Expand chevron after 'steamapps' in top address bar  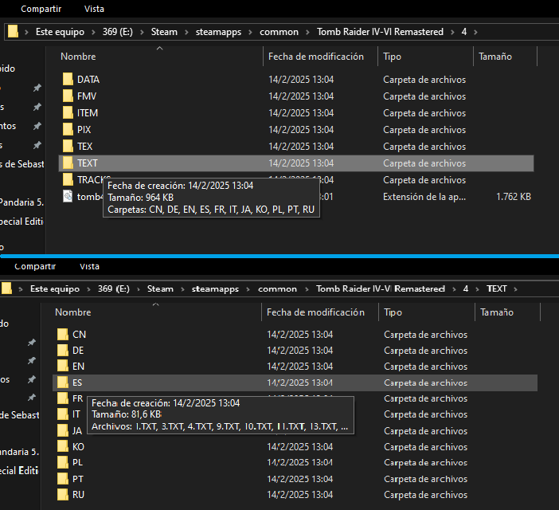(250, 32)
